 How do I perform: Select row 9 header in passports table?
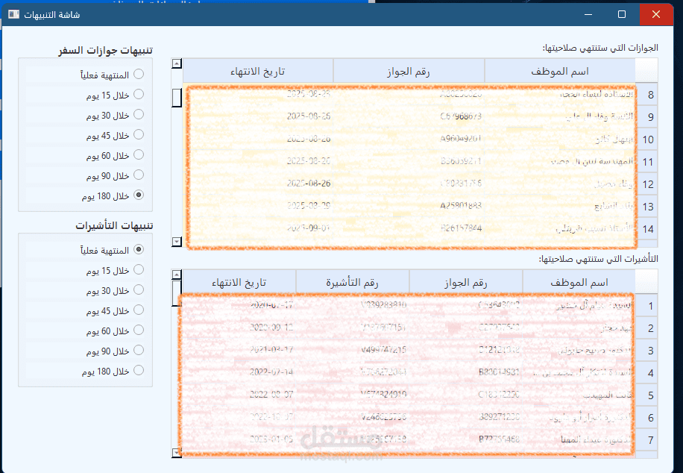(x=647, y=117)
